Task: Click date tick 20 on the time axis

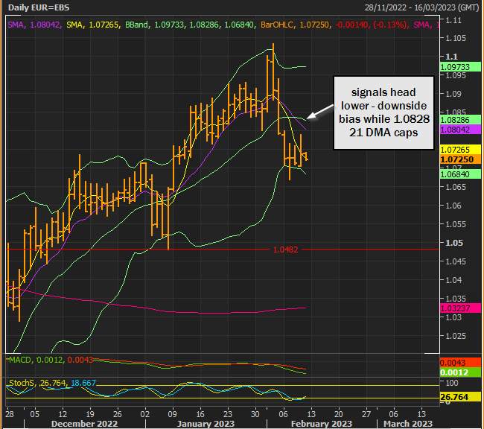Action: click(338, 414)
